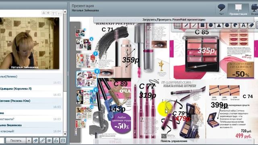Select the pen drawing tool
The image size is (258, 145).
(186, 25)
